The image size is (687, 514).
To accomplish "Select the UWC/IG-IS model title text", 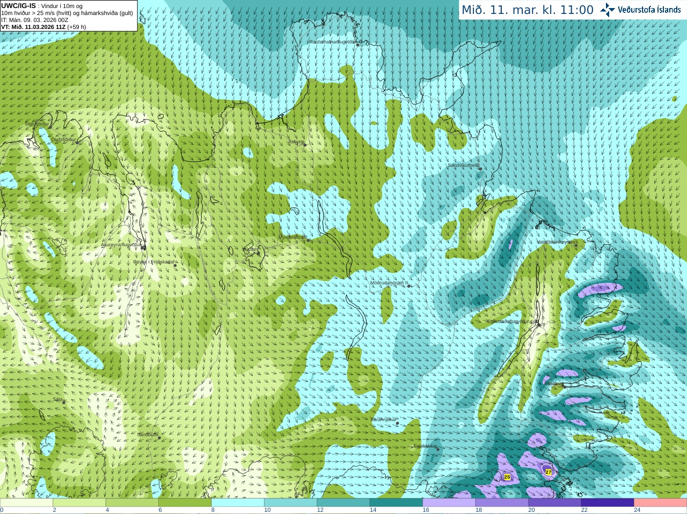I will [18, 6].
